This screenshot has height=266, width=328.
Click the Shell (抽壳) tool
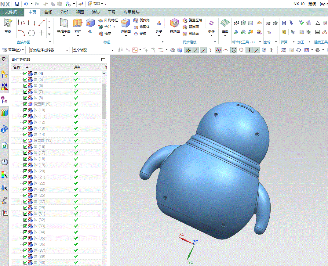click(x=105, y=34)
